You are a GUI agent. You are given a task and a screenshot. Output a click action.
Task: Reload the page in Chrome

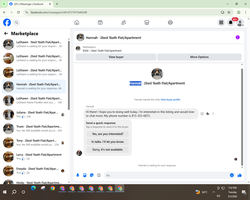tap(18, 12)
